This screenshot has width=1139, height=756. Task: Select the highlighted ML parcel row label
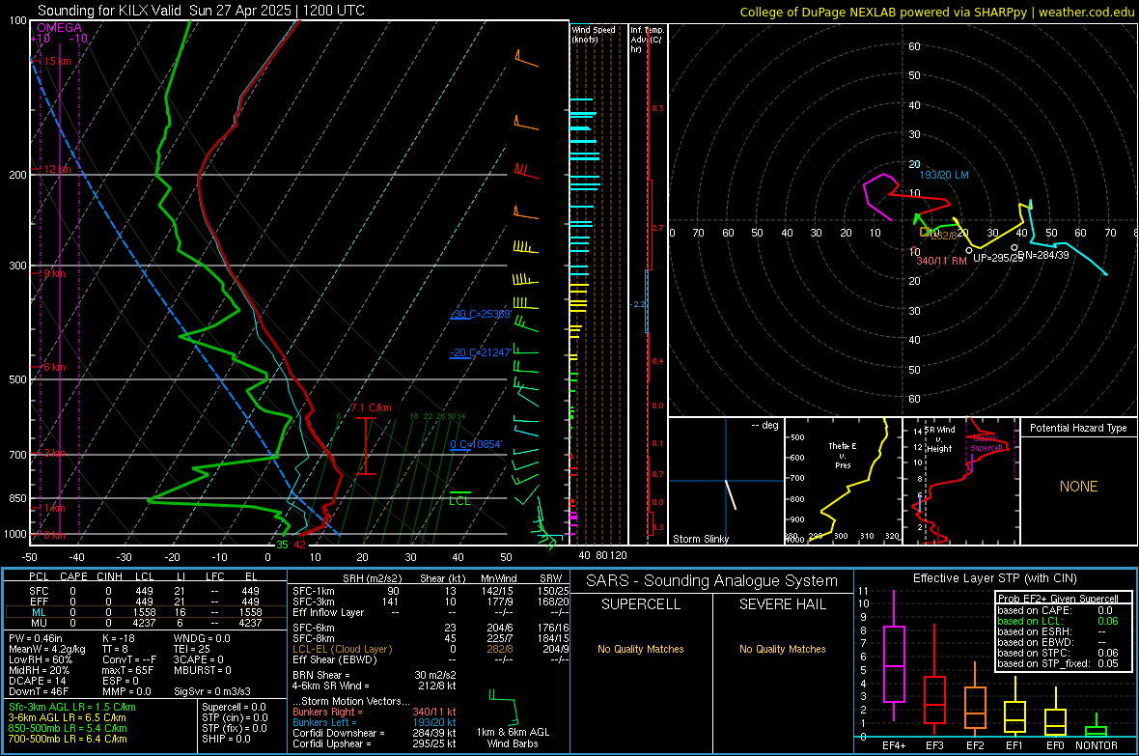coord(39,613)
